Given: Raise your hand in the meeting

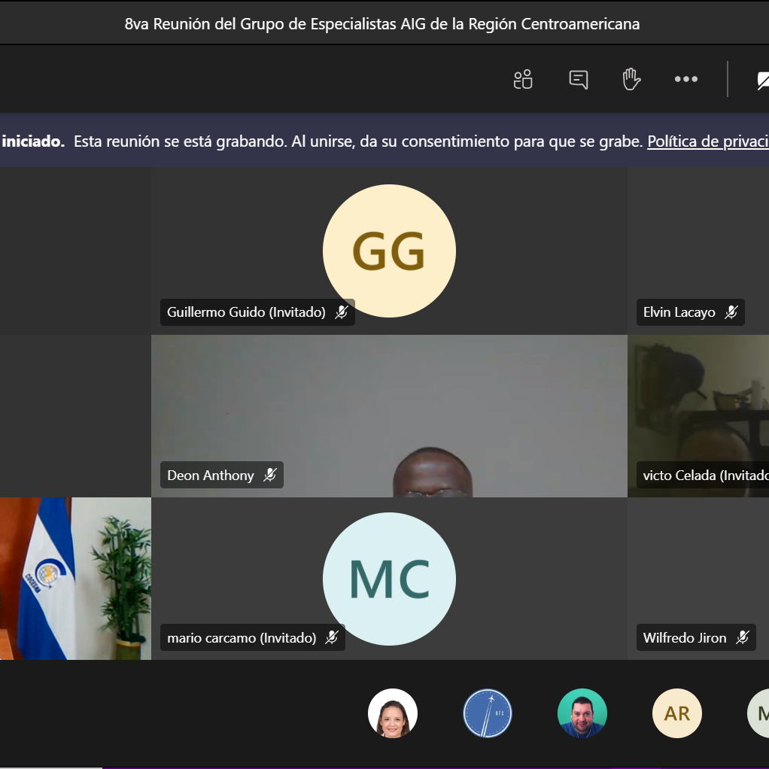Looking at the screenshot, I should tap(631, 79).
